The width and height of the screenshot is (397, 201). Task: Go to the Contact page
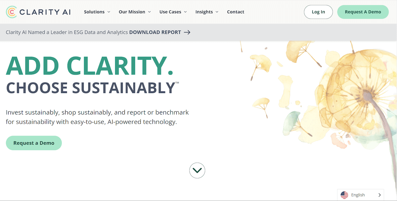point(236,12)
